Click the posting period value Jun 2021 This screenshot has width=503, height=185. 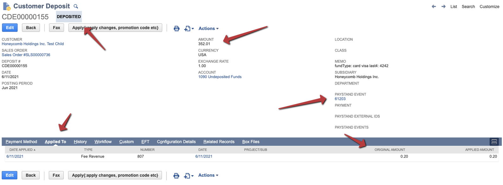click(x=10, y=88)
